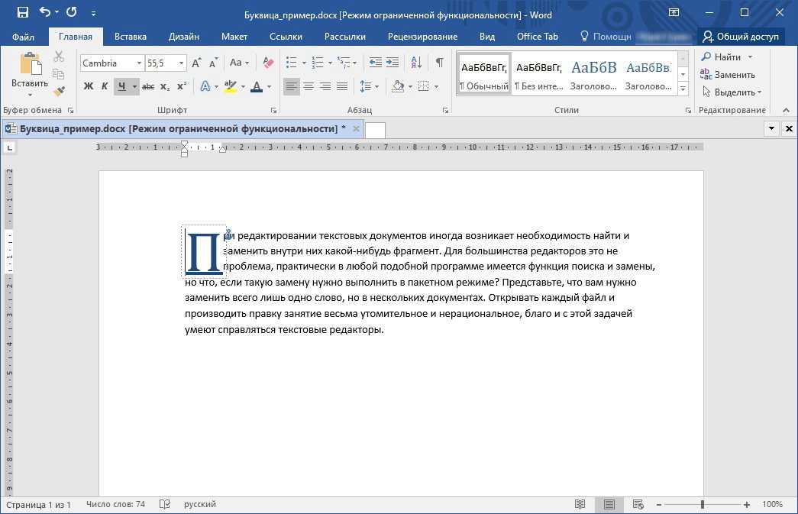Open Paragraph dialog launcher in Абзац group
Image resolution: width=798 pixels, height=514 pixels.
pyautogui.click(x=445, y=110)
